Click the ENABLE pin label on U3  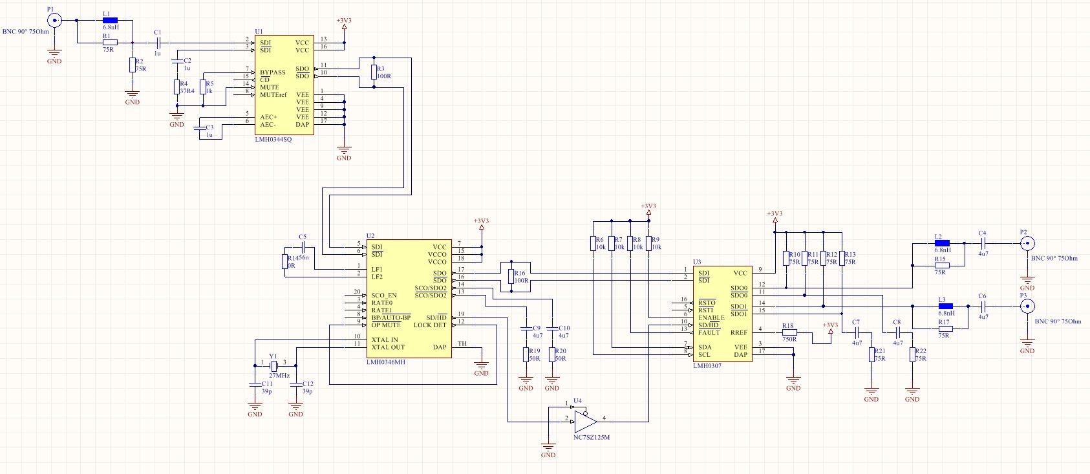(711, 318)
